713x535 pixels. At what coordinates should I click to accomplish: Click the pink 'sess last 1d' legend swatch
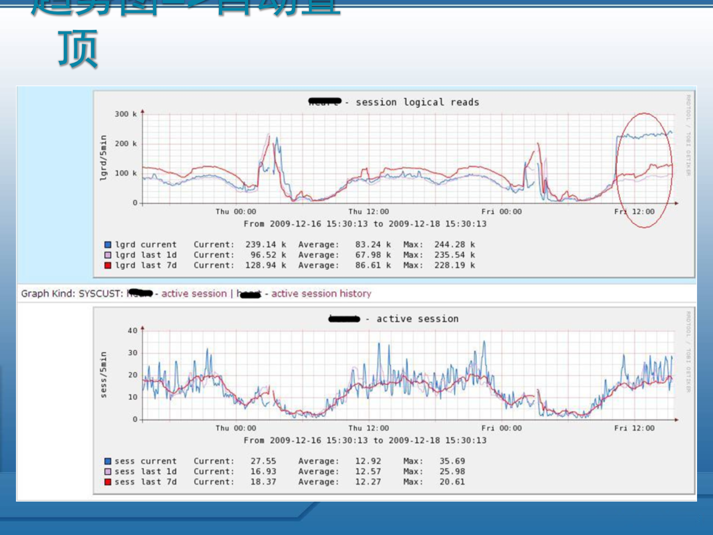(x=108, y=471)
